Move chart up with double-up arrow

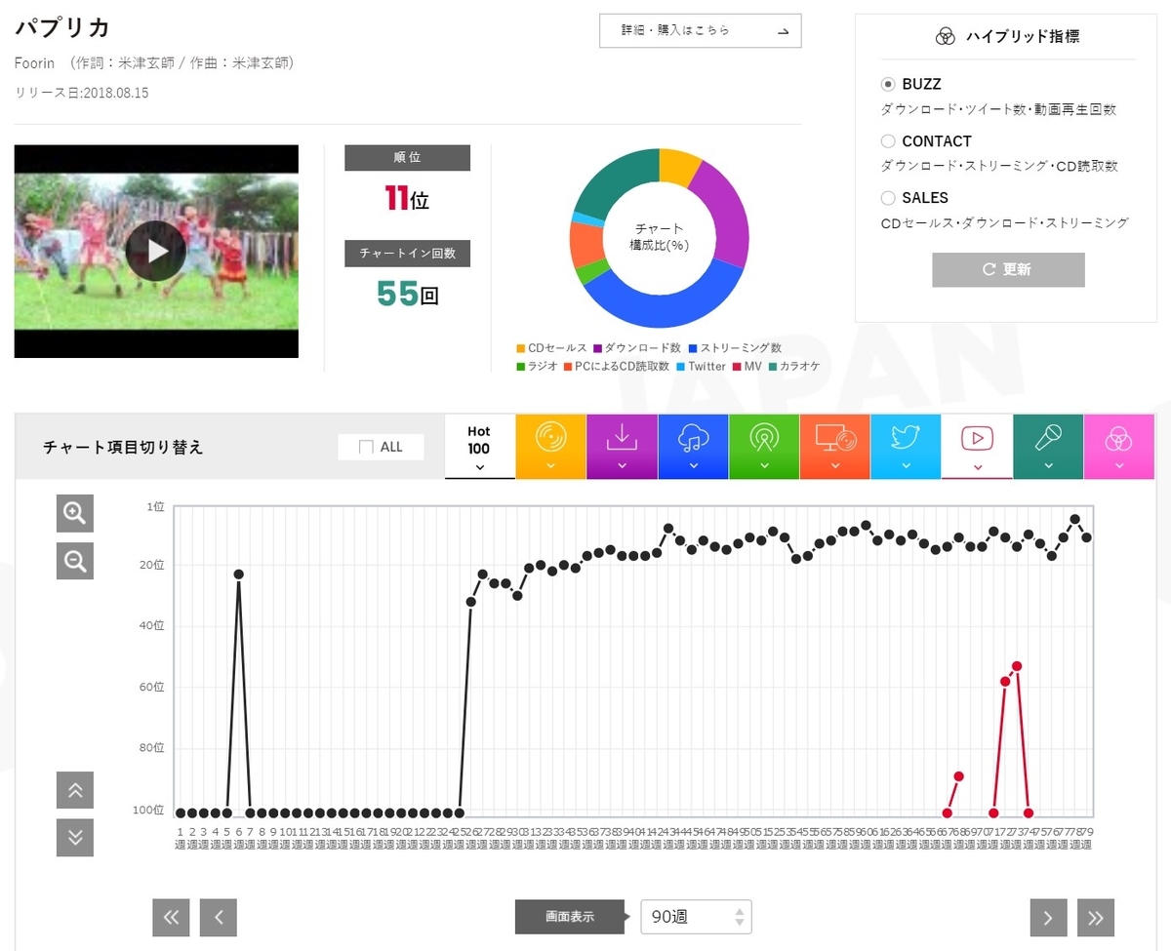pyautogui.click(x=75, y=790)
